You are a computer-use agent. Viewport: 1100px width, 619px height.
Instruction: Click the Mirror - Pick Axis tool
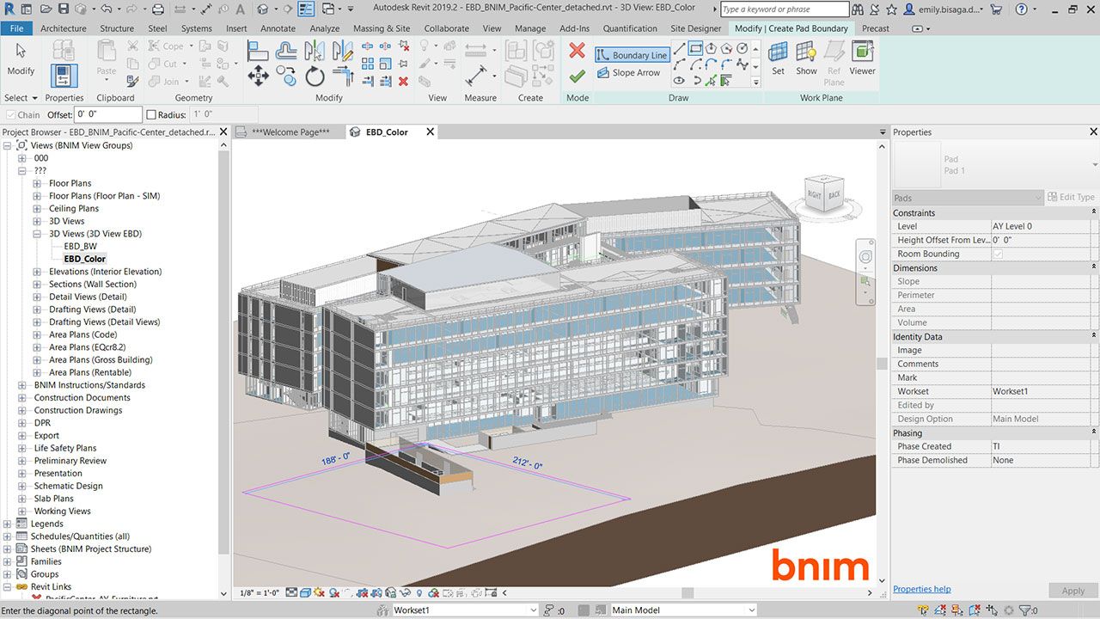click(315, 51)
